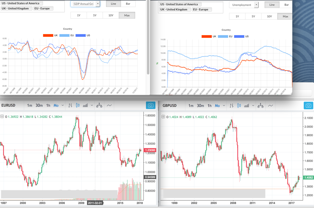Expand the EURUSD timeframe dropdown chevron
The width and height of the screenshot is (314, 208).
(x=63, y=106)
